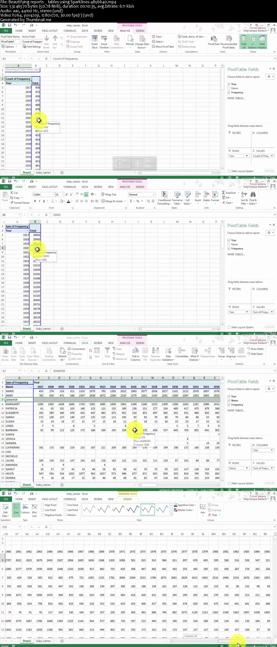
Task: Open baby_names sheet tab in the Sparkline Tools window
Action: point(43,641)
